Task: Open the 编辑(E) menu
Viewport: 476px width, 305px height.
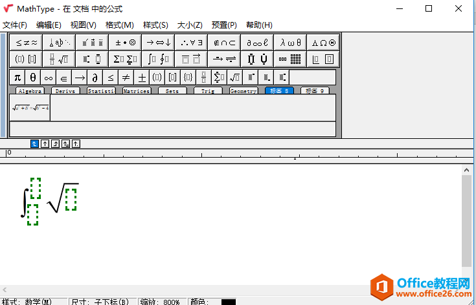Action: [49, 25]
